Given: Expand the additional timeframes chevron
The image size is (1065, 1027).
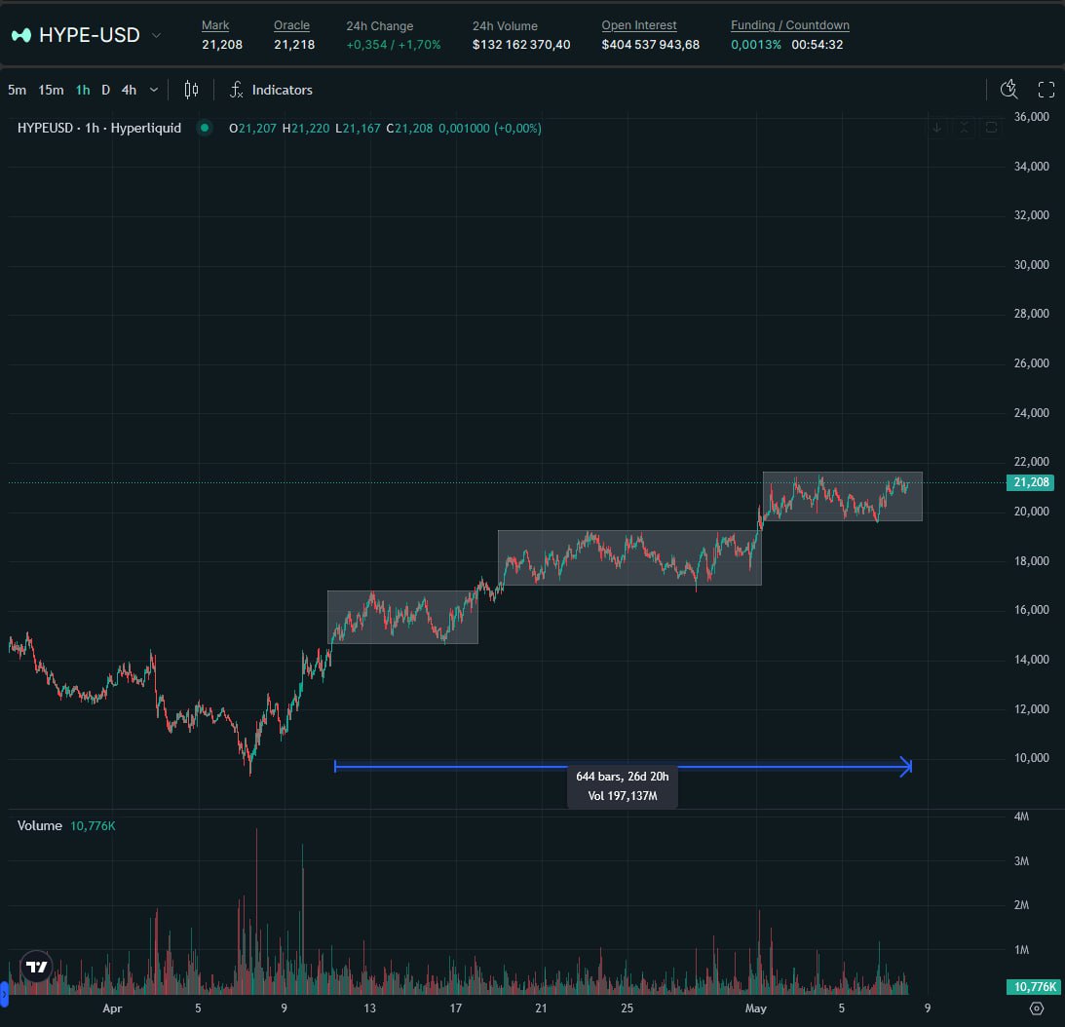Looking at the screenshot, I should pyautogui.click(x=154, y=90).
